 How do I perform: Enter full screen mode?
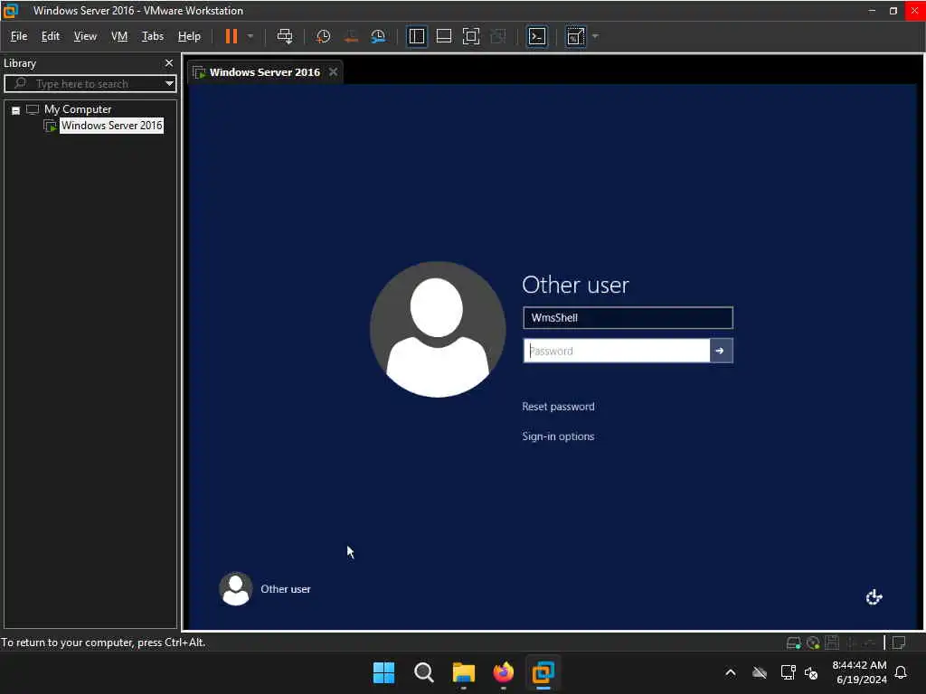470,36
